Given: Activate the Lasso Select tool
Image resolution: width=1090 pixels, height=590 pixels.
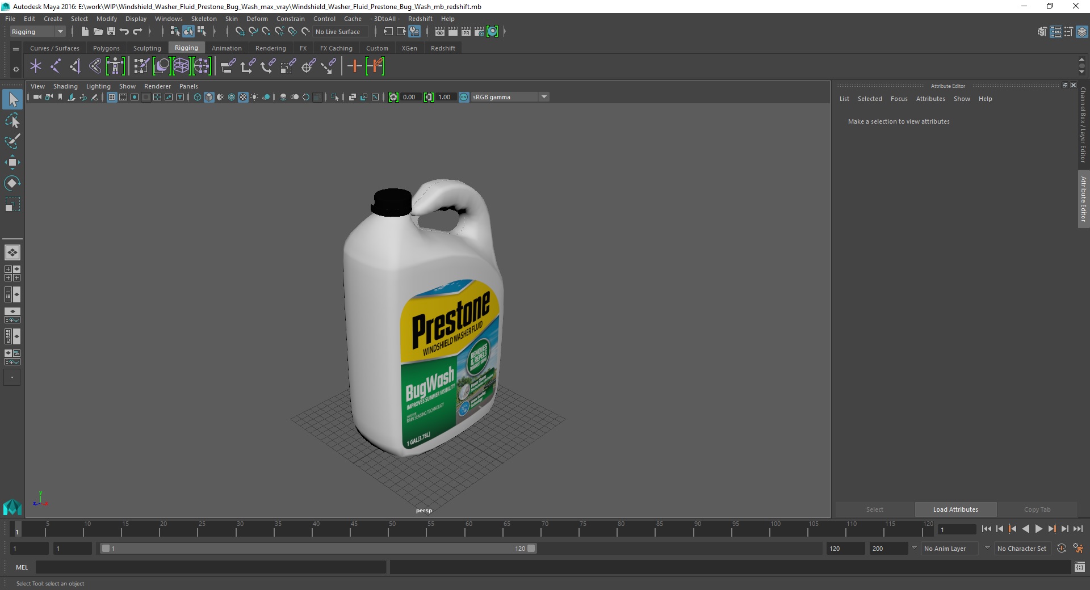Looking at the screenshot, I should tap(12, 120).
